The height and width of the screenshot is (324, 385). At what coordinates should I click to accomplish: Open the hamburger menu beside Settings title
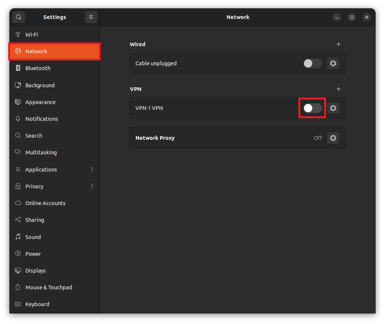[x=91, y=17]
